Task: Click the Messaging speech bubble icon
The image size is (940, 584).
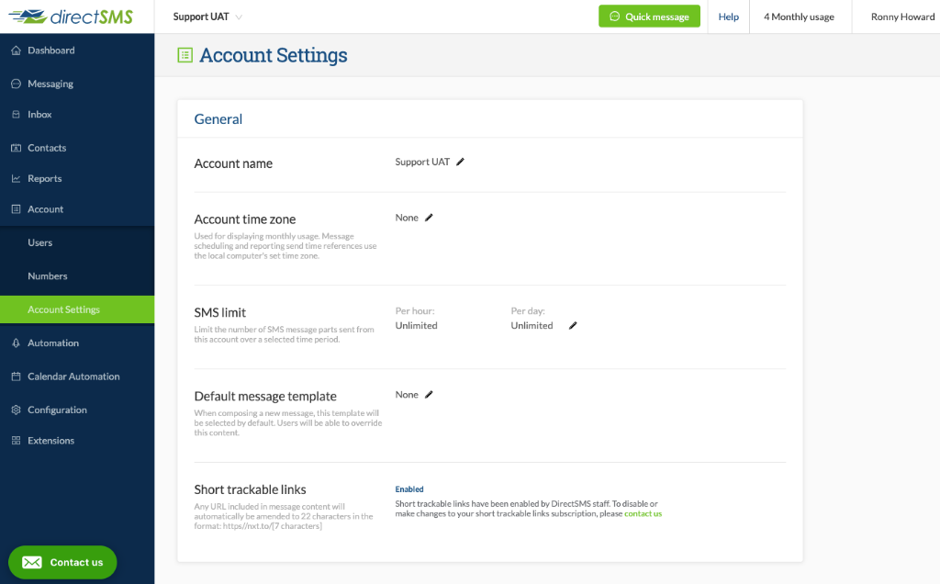Action: (17, 84)
